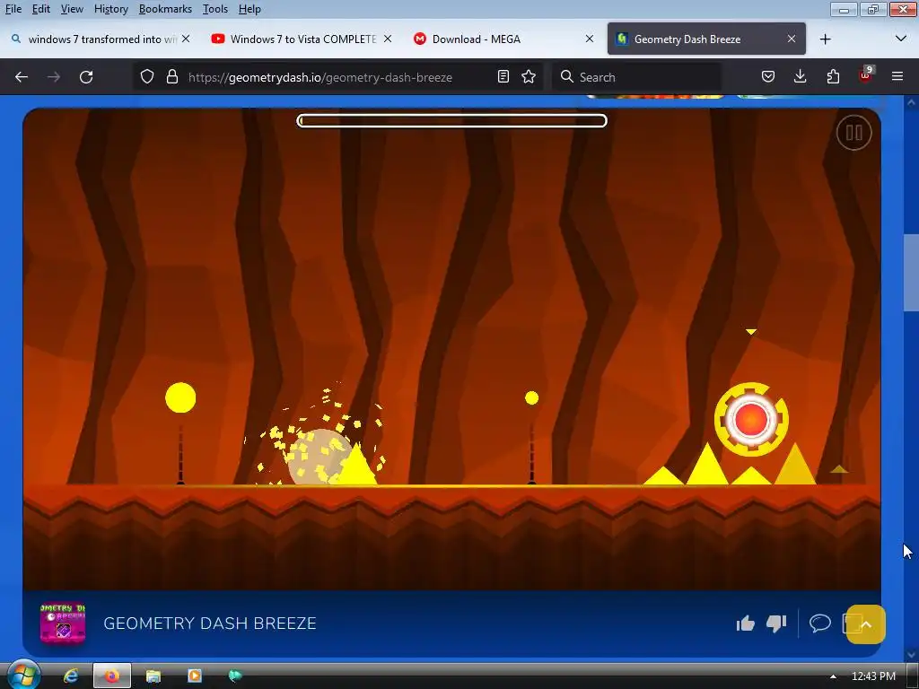Viewport: 919px width, 689px height.
Task: Click the teal icon on the taskbar
Action: [x=235, y=676]
